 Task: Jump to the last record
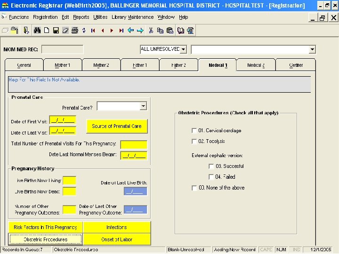click(x=121, y=30)
